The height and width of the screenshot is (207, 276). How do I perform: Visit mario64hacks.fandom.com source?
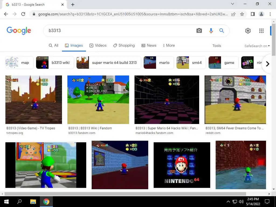(x=154, y=133)
